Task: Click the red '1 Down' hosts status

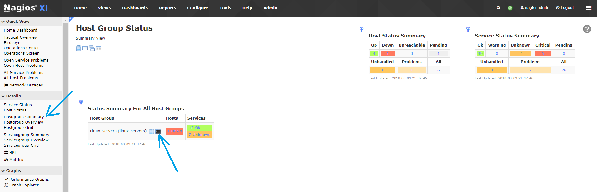Action: coord(175,131)
